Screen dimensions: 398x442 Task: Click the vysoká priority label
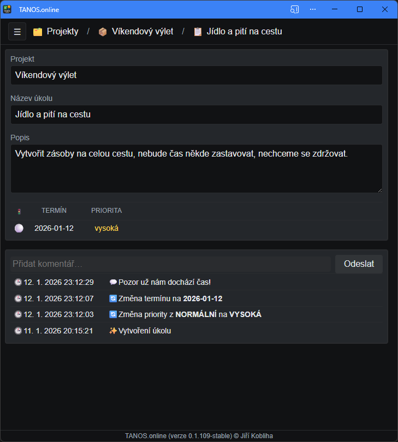[x=106, y=228]
